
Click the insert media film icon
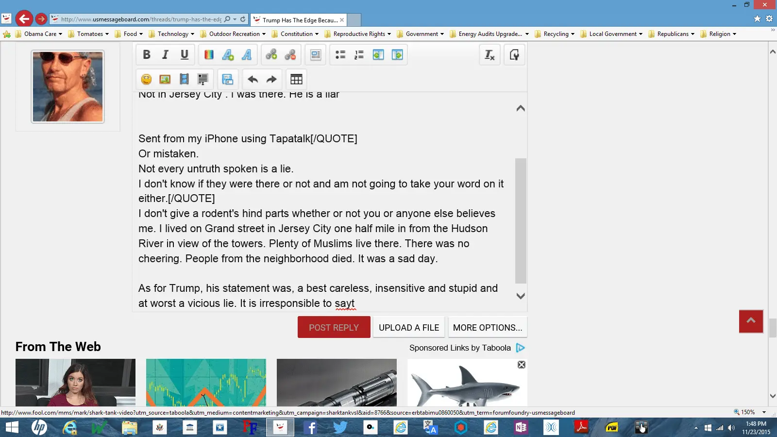(x=184, y=79)
